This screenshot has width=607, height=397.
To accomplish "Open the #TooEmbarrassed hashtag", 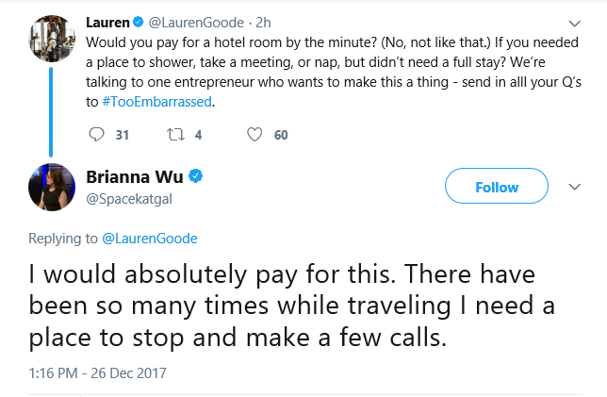I will click(x=156, y=102).
